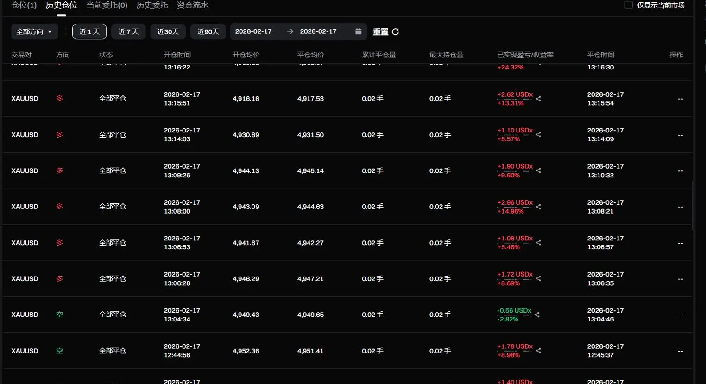This screenshot has height=384, width=706.
Task: Click close time 12:45:37
Action: pos(600,355)
